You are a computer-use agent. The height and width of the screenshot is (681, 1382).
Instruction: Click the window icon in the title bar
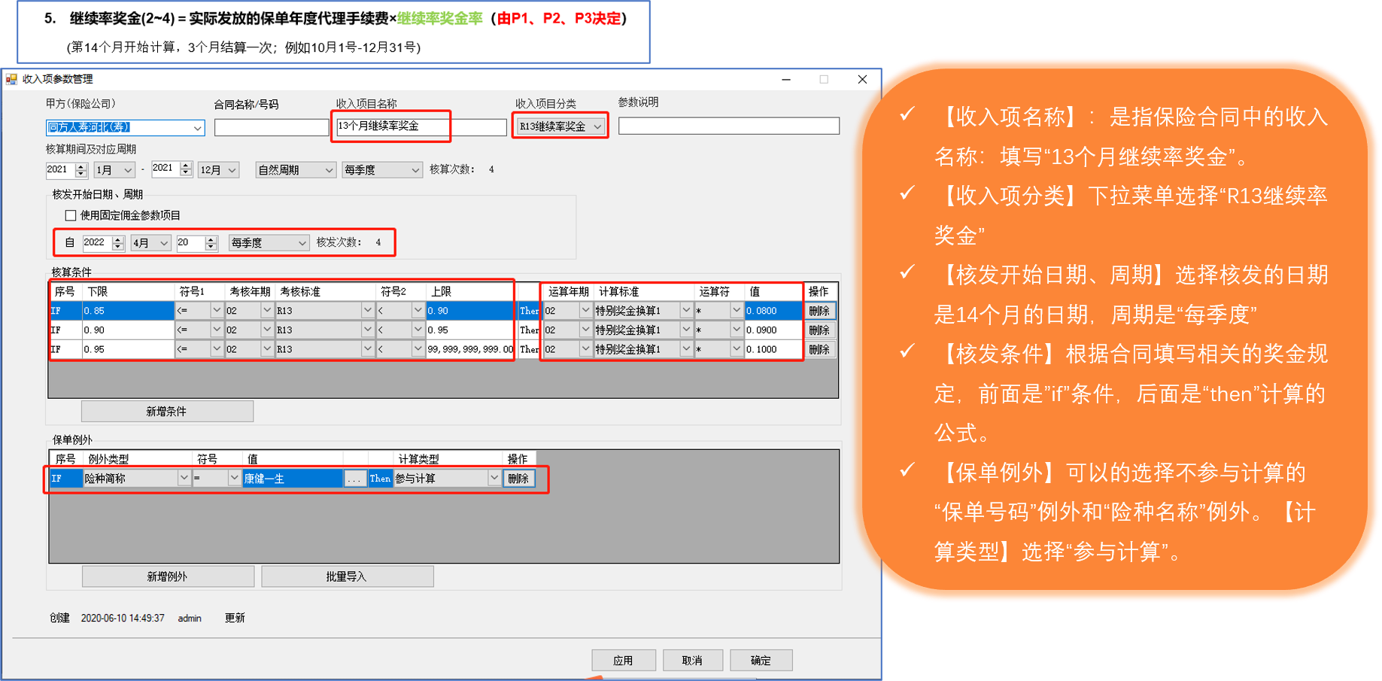11,79
